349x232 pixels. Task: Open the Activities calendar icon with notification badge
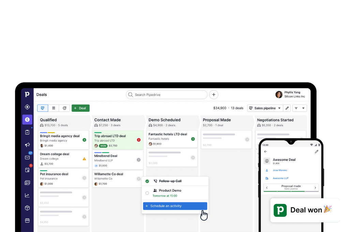pyautogui.click(x=27, y=171)
